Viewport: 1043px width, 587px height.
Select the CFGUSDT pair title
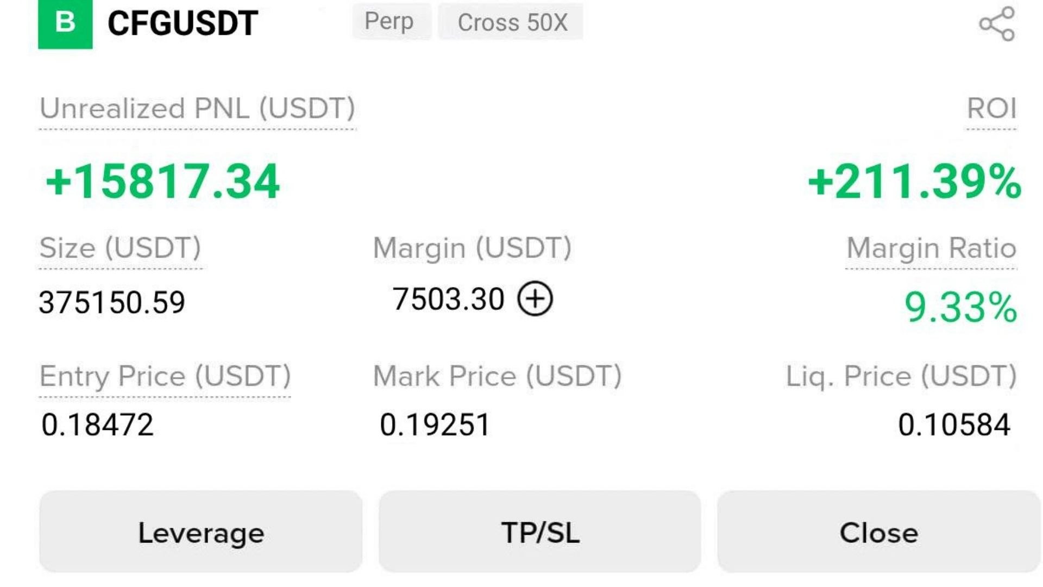pos(183,23)
